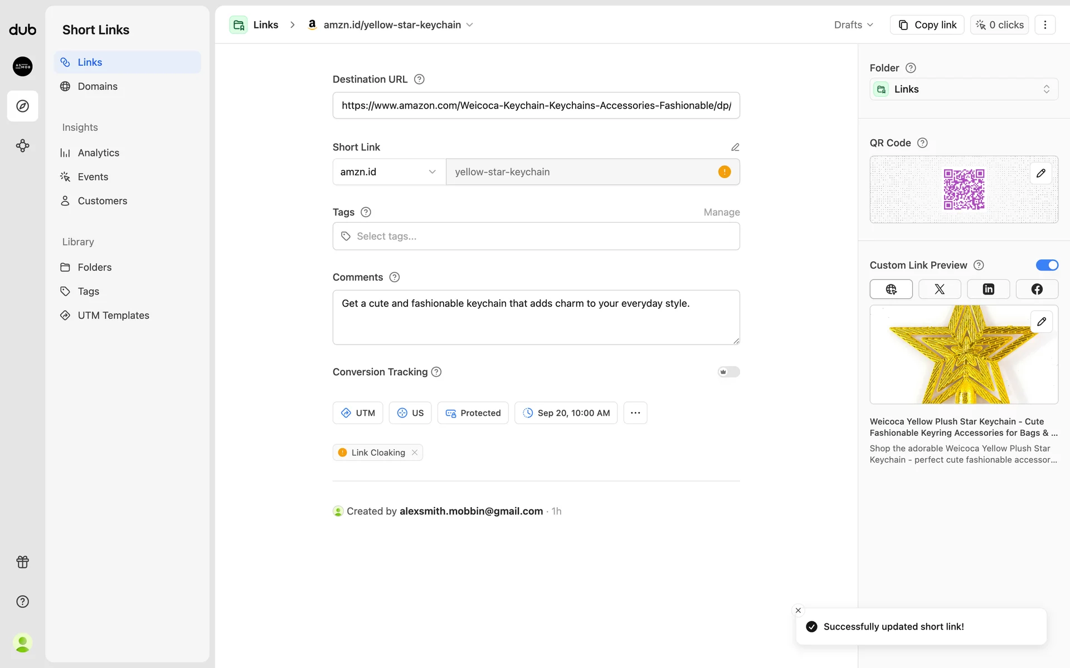This screenshot has height=668, width=1070.
Task: Open the help circle icon in sidebar
Action: pos(22,601)
